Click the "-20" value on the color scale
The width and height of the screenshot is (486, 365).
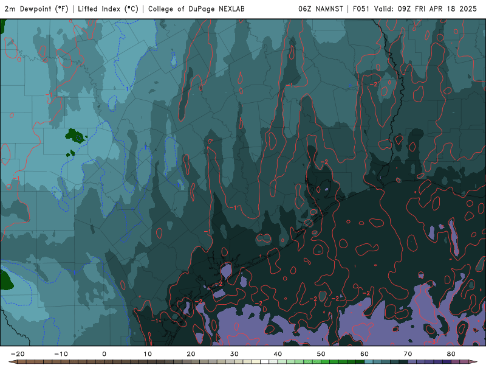pos(18,354)
